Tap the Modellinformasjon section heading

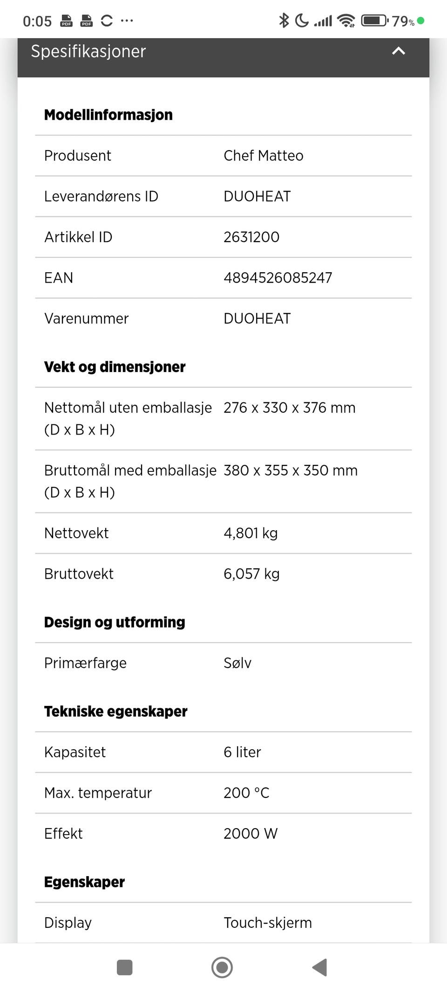[x=108, y=115]
